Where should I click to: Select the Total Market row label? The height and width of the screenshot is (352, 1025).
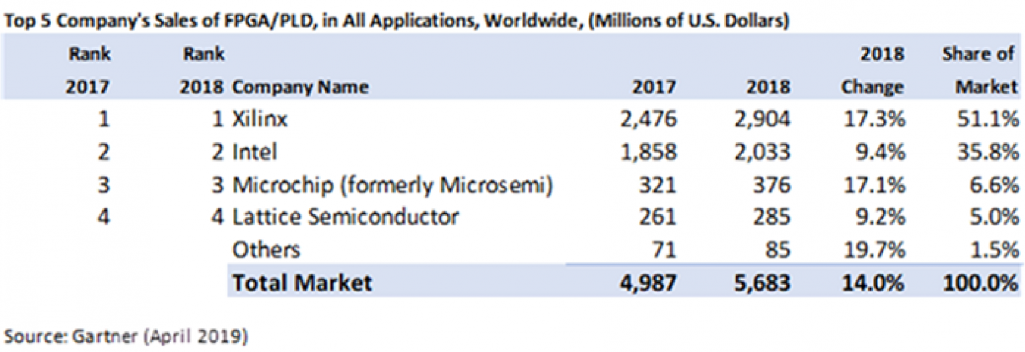[x=301, y=282]
